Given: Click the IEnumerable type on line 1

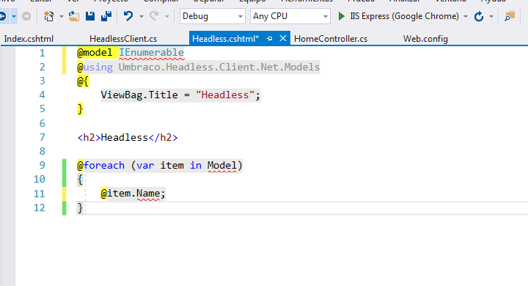Looking at the screenshot, I should (x=151, y=53).
